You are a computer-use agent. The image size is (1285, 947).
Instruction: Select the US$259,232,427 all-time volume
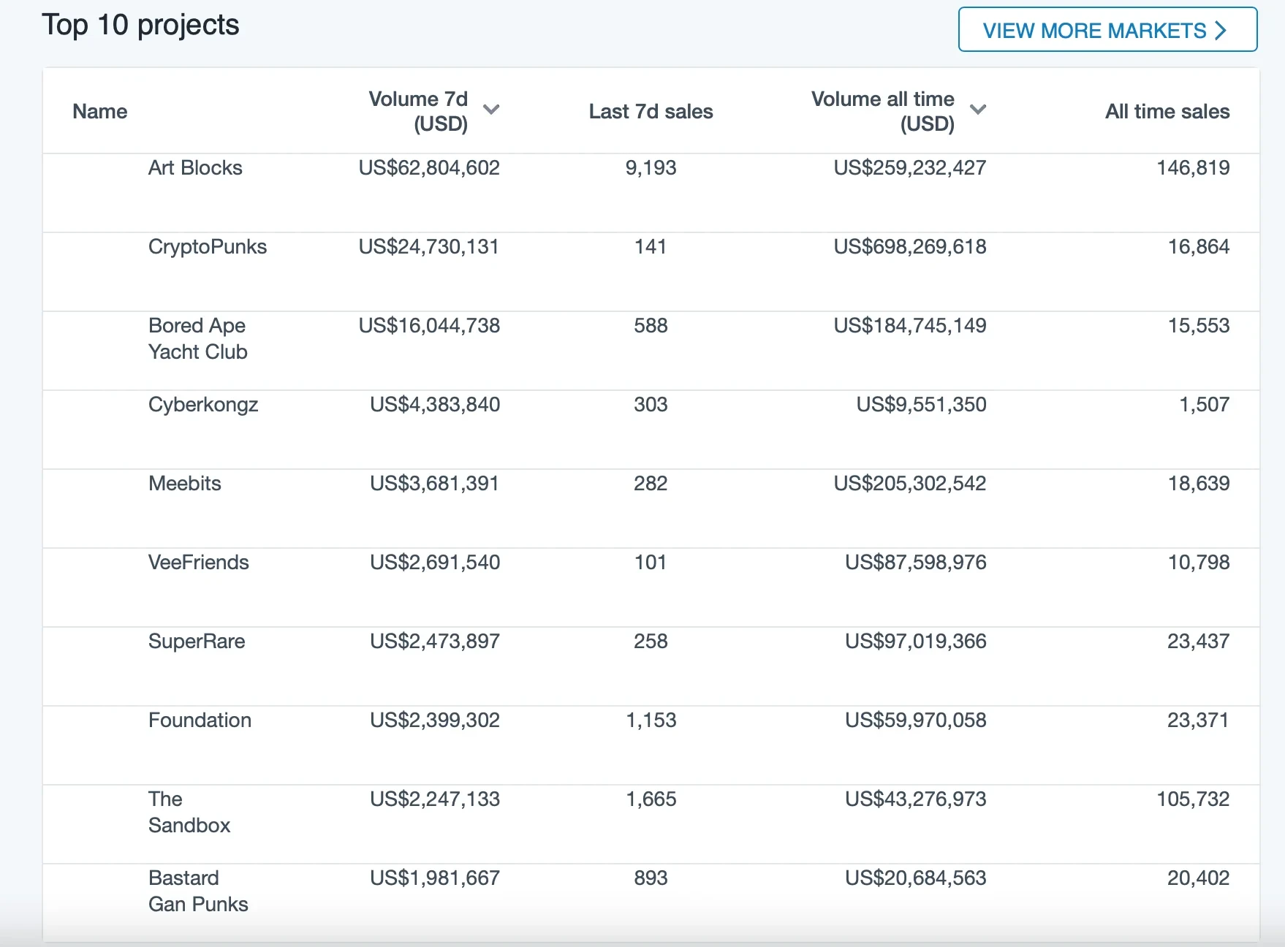click(910, 168)
